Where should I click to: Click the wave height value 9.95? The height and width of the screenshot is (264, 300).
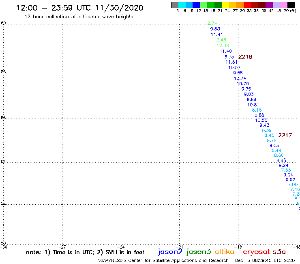[x=281, y=160]
